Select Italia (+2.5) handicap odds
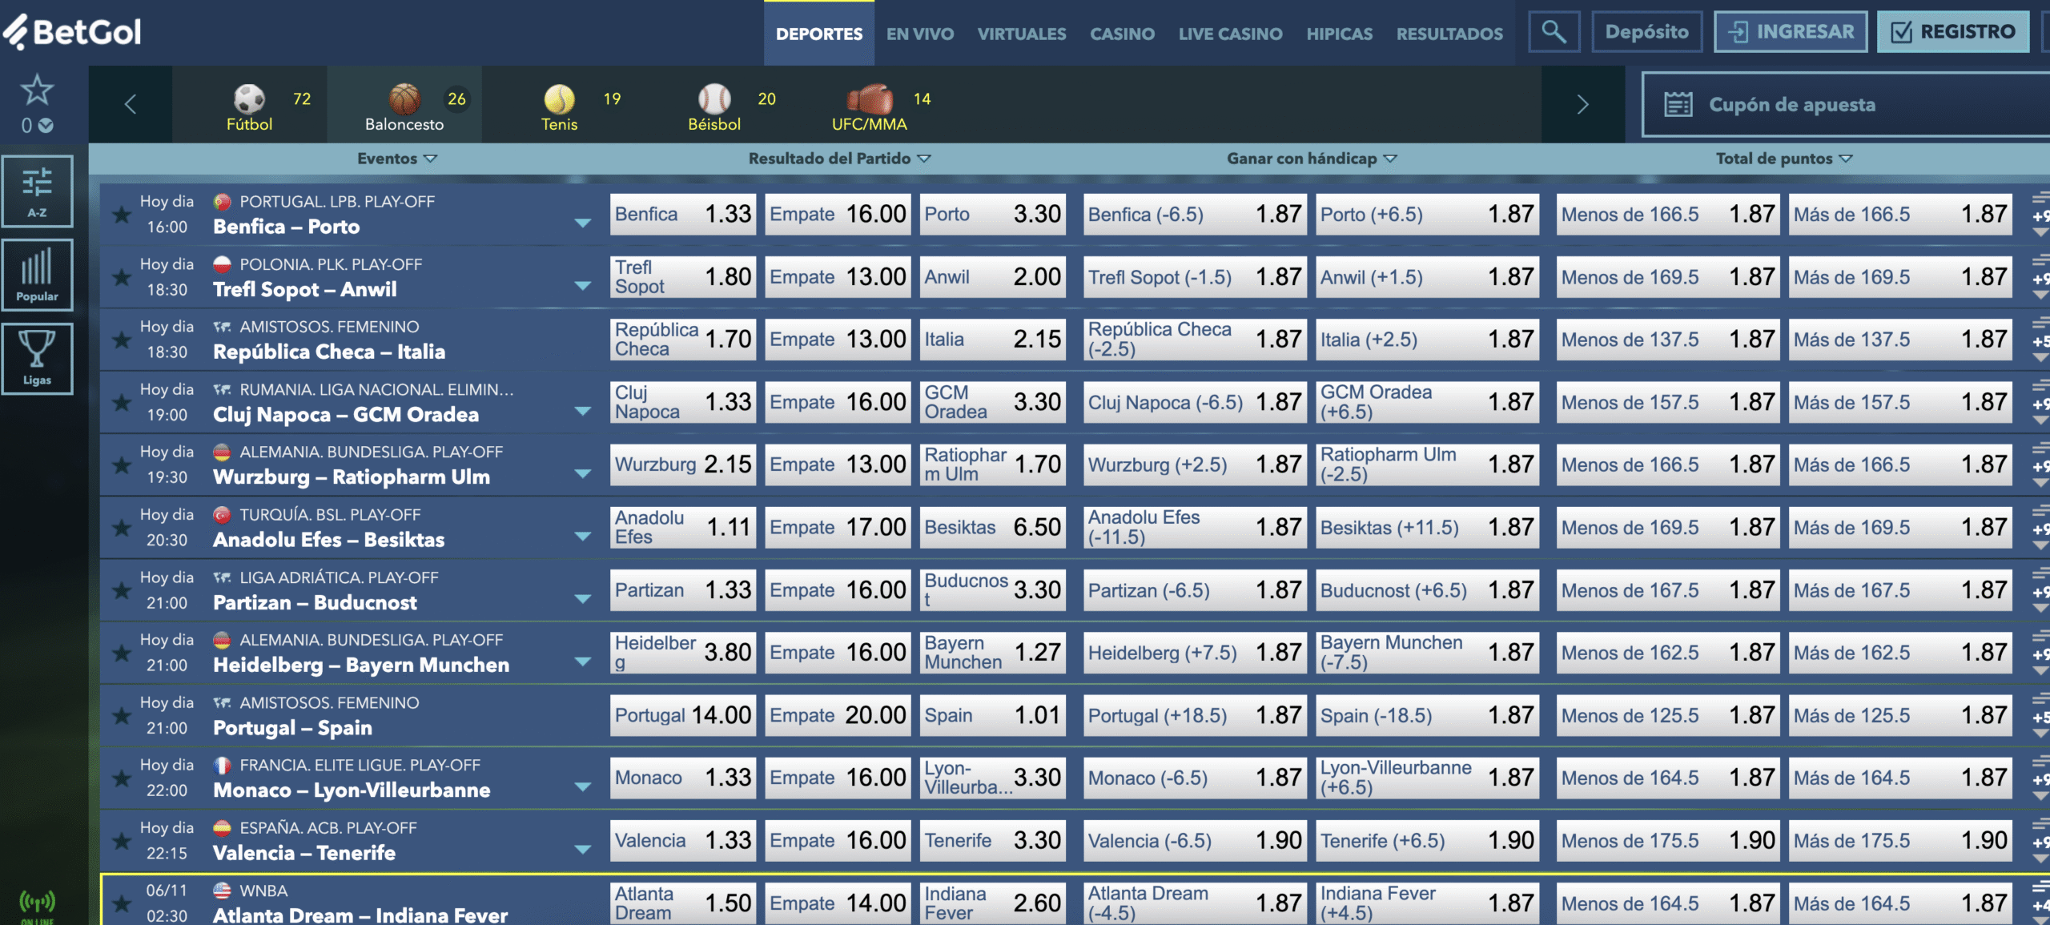This screenshot has height=925, width=2050. point(1427,340)
